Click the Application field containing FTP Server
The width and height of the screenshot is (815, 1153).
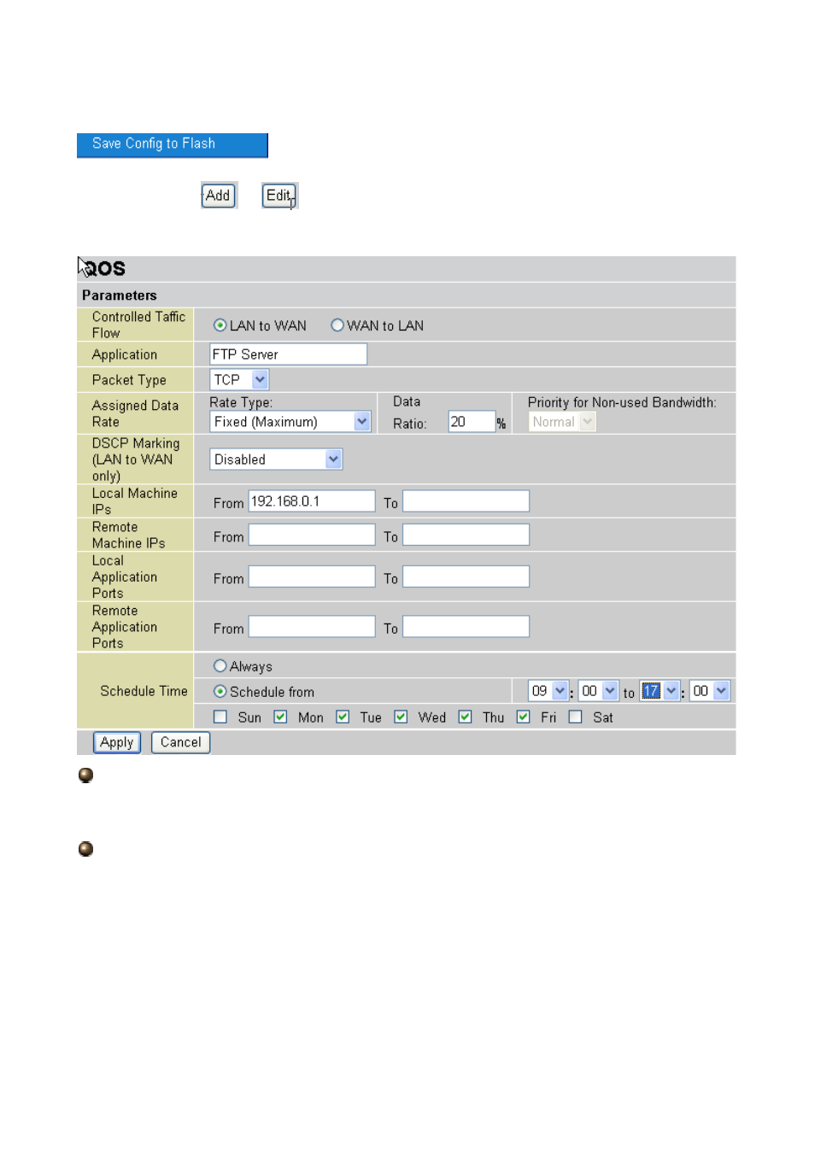coord(289,354)
